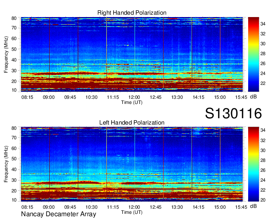Click the 20 MHz tick on right-handed plot
Viewport: 270px width, 219px height.
14,81
